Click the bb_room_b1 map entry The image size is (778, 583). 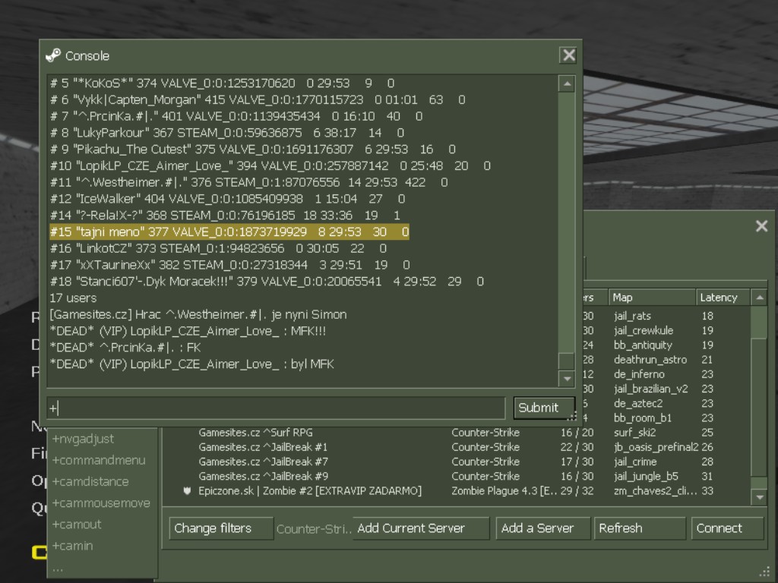[642, 418]
